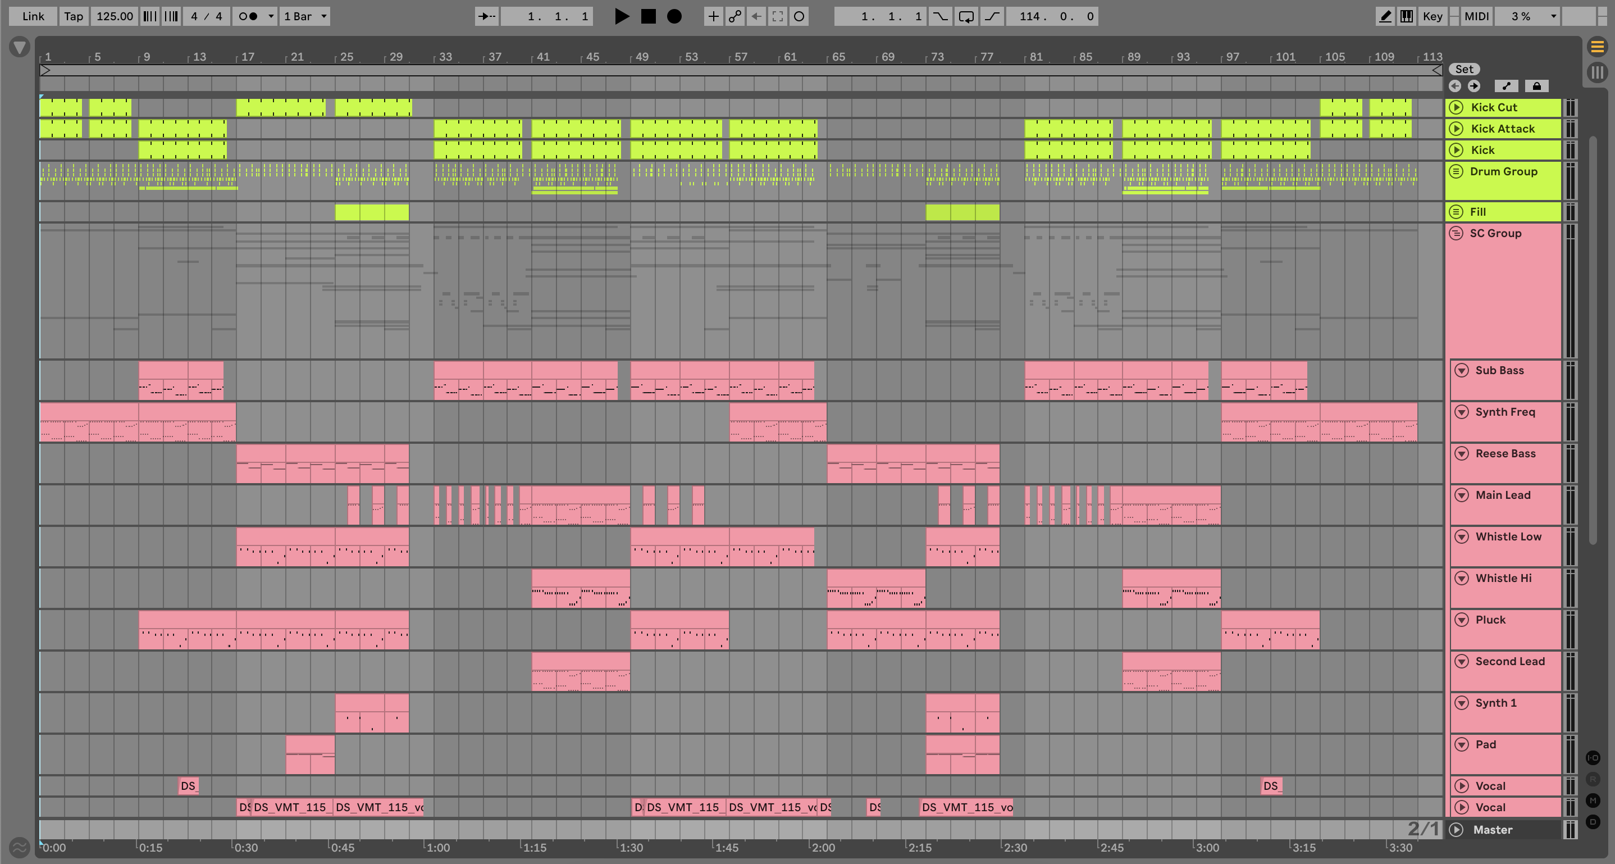The height and width of the screenshot is (864, 1615).
Task: Switch to Session View selector icon
Action: [1597, 72]
